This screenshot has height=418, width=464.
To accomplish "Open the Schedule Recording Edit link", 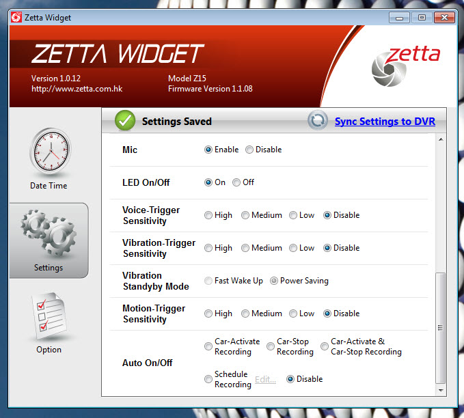I will 265,380.
